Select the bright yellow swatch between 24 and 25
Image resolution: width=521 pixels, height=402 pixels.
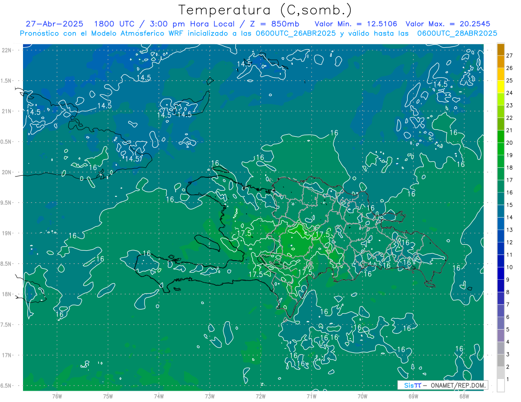pos(501,87)
